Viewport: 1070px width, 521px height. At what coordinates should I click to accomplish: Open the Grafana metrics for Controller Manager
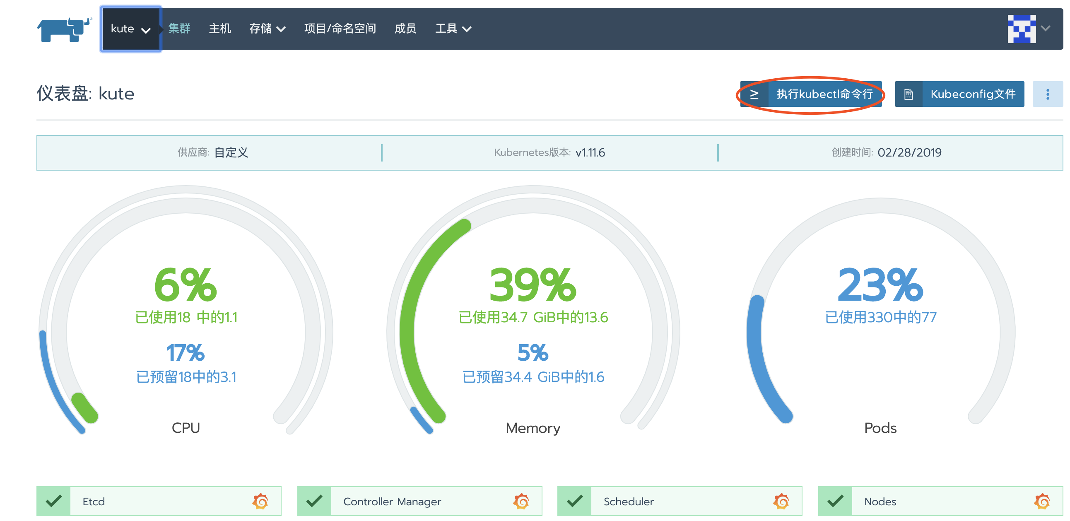pos(522,501)
